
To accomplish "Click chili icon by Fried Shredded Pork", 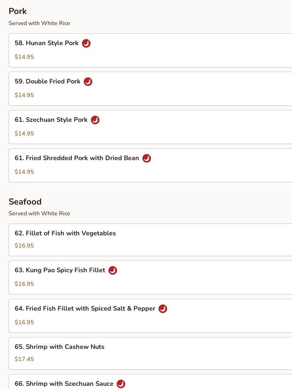I will pos(147,158).
